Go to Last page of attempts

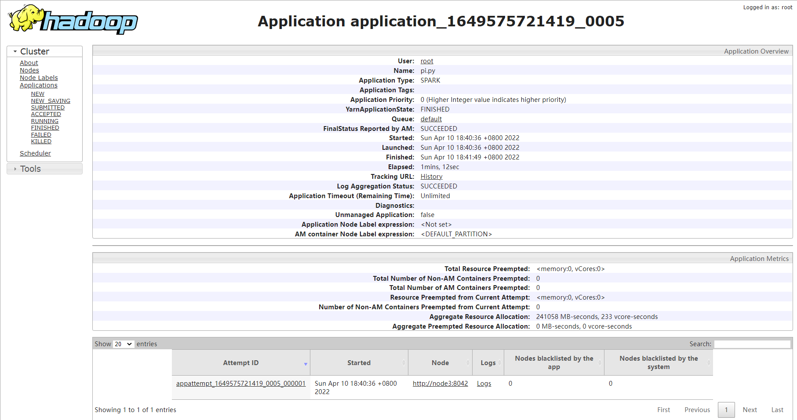coord(777,410)
